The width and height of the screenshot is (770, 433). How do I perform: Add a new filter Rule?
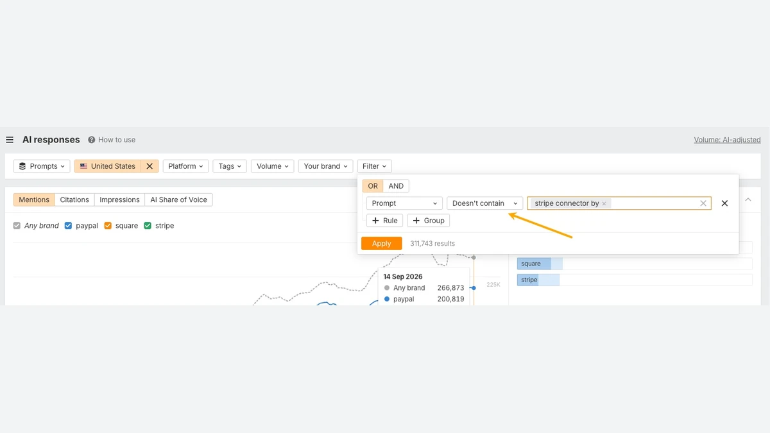click(x=384, y=221)
